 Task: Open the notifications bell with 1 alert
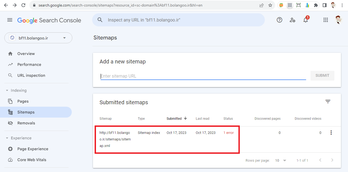tap(306, 20)
